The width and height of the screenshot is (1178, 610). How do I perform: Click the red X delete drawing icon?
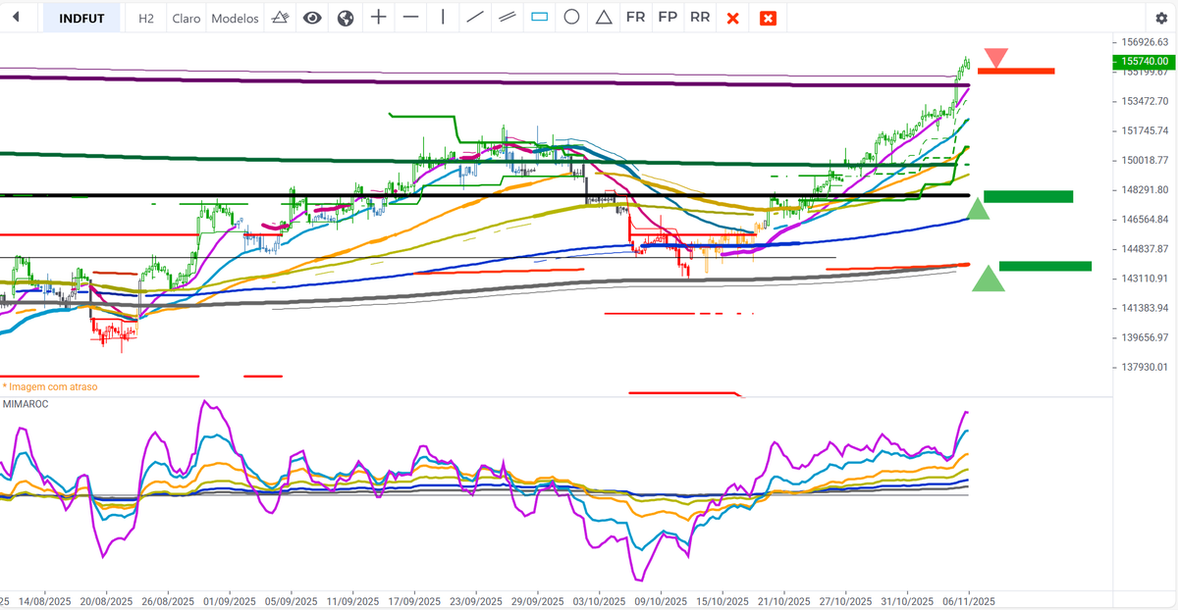[x=732, y=18]
